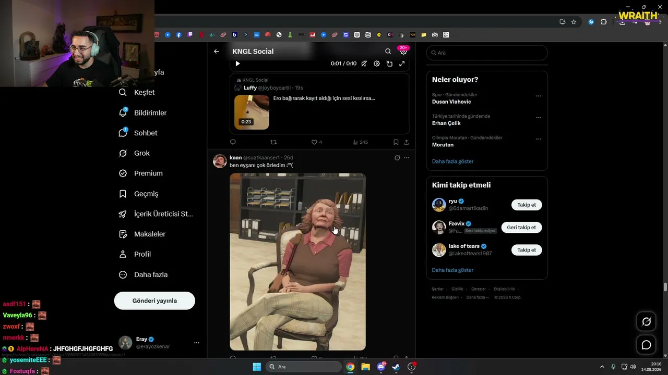Screen dimensions: 668x375
Task: Open options for Erhan Çelik trend
Action: [539, 118]
